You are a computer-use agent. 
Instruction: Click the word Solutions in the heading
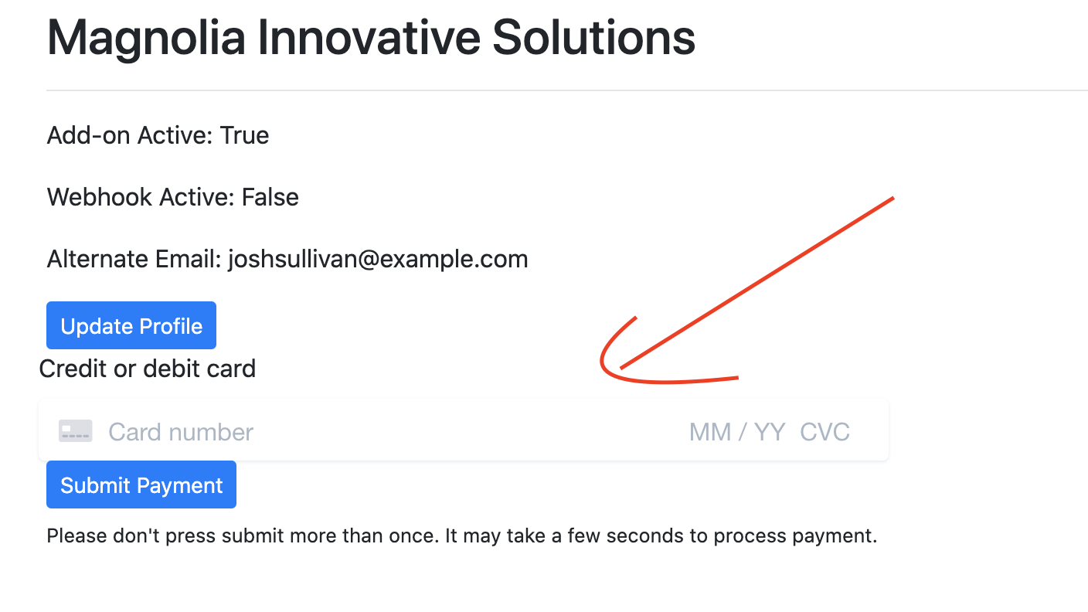593,37
